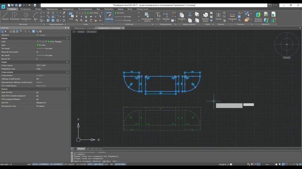Close the active drawing document tab
Viewport: 302px width, 169px height.
[x=123, y=28]
